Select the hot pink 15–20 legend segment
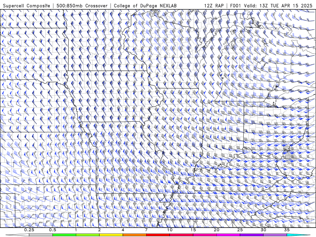Image resolution: width=316 pixels, height=237 pixels. tap(205, 235)
